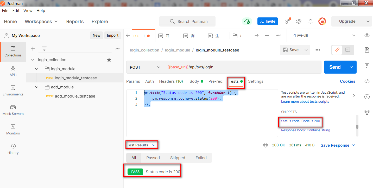
Task: Open the tab bar three-dot options
Action: 279,35
